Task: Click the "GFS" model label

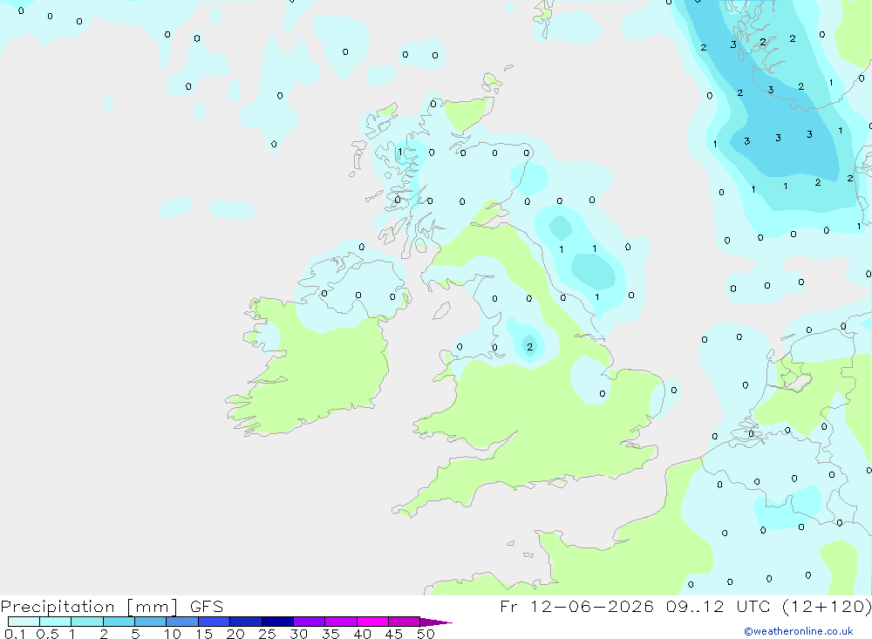Action: tap(207, 607)
